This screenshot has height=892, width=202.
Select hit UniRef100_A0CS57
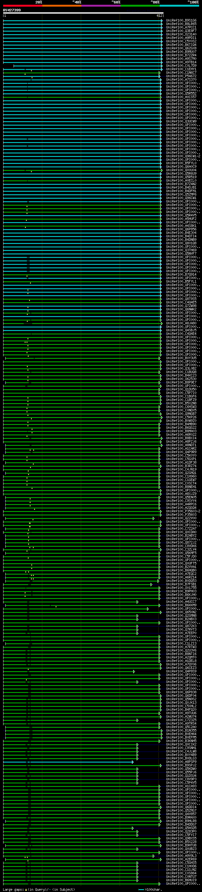point(181,97)
